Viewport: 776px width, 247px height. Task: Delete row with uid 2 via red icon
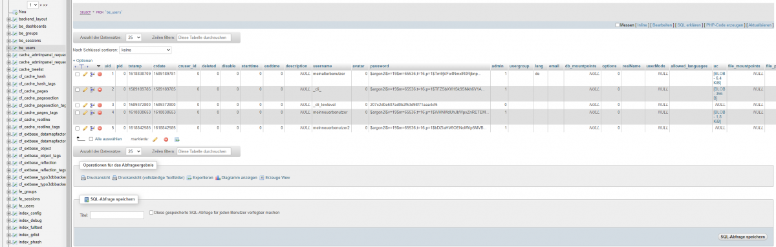[x=100, y=89]
